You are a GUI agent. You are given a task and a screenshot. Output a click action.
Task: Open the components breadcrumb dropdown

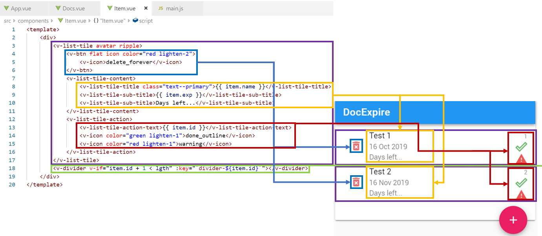point(33,21)
